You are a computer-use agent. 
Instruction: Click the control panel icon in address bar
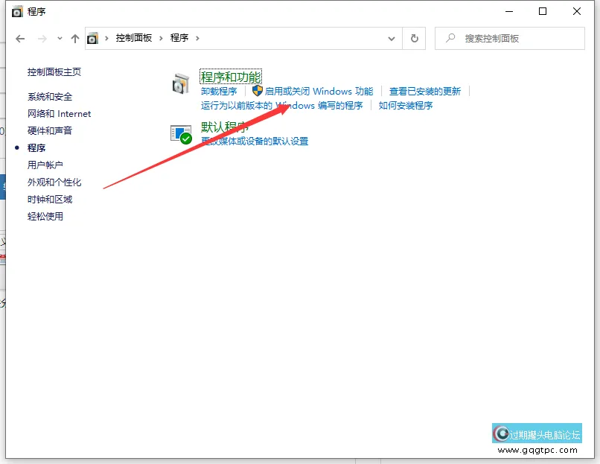pyautogui.click(x=93, y=38)
